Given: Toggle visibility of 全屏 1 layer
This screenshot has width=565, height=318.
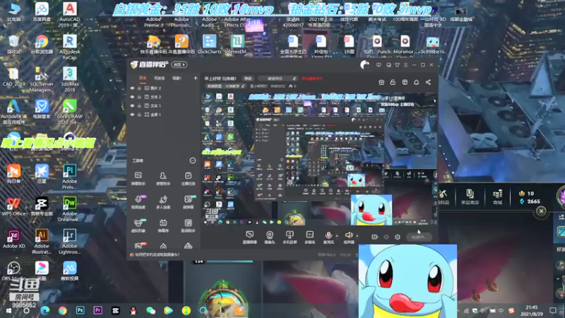Looking at the screenshot, I should (132, 114).
